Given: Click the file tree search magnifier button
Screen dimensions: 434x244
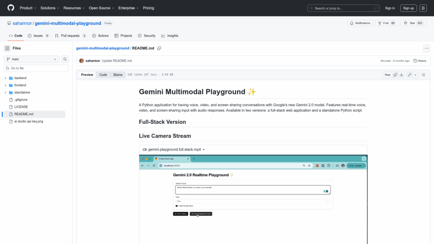Looking at the screenshot, I should (65, 59).
